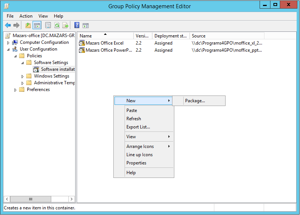Image resolution: width=300 pixels, height=215 pixels.
Task: Click the Software installation node icon
Action: [x=36, y=69]
